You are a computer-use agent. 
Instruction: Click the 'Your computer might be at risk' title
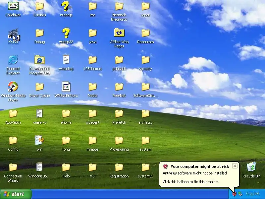click(200, 166)
